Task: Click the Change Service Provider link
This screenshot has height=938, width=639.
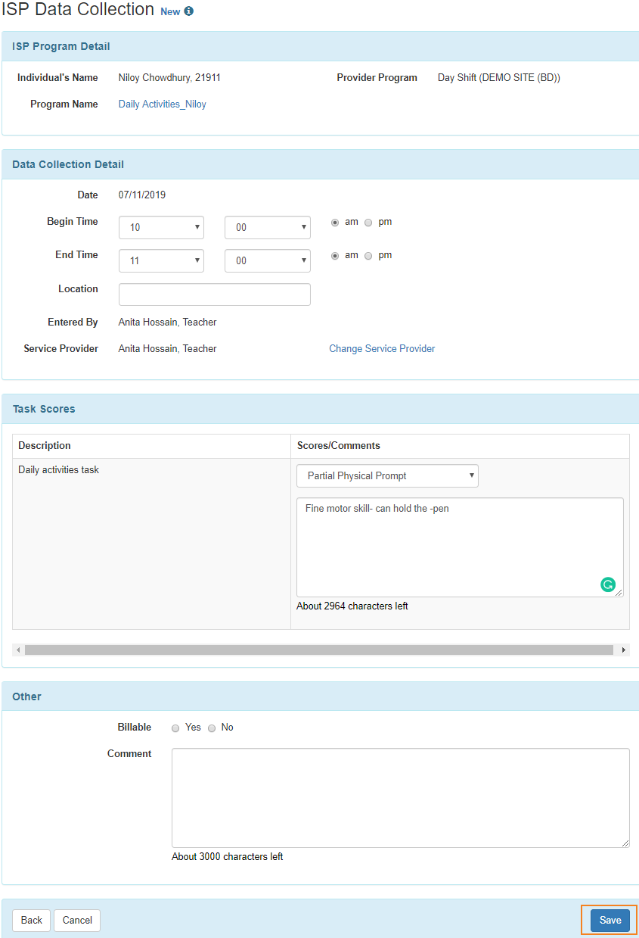Action: [x=382, y=349]
